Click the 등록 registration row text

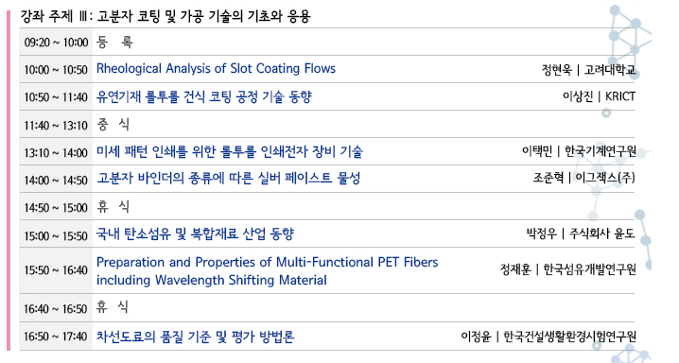point(114,42)
